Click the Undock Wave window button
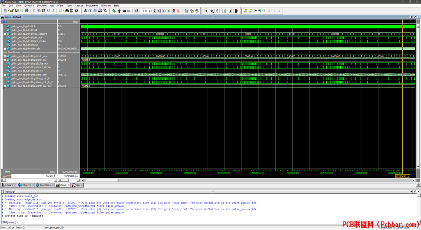The height and width of the screenshot is (230, 421). click(415, 17)
